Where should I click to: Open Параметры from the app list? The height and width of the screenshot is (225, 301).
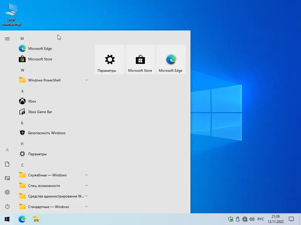pos(53,154)
